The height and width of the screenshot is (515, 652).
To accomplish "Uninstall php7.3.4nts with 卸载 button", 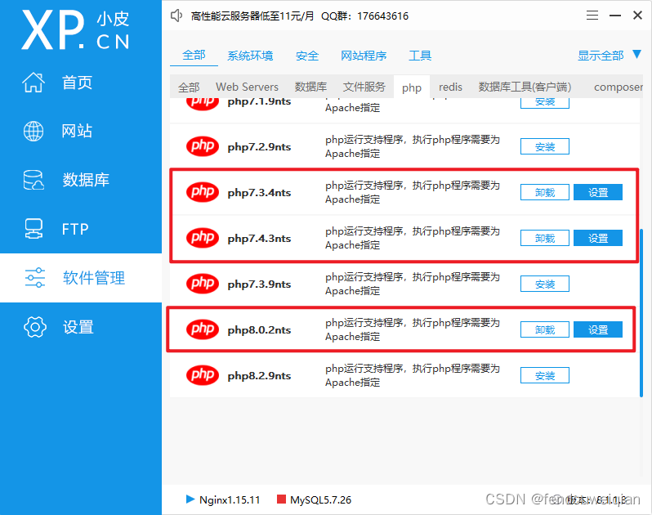I will 545,192.
